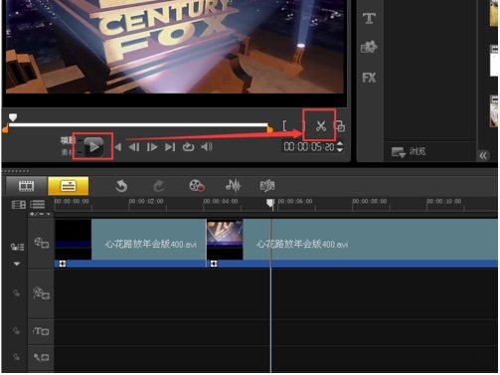This screenshot has width=500, height=375.
Task: Toggle the title track button
Action: click(x=41, y=331)
